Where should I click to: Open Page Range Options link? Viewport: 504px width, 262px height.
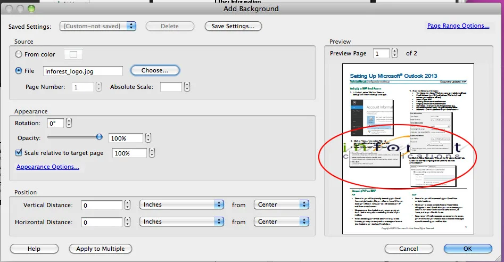458,26
